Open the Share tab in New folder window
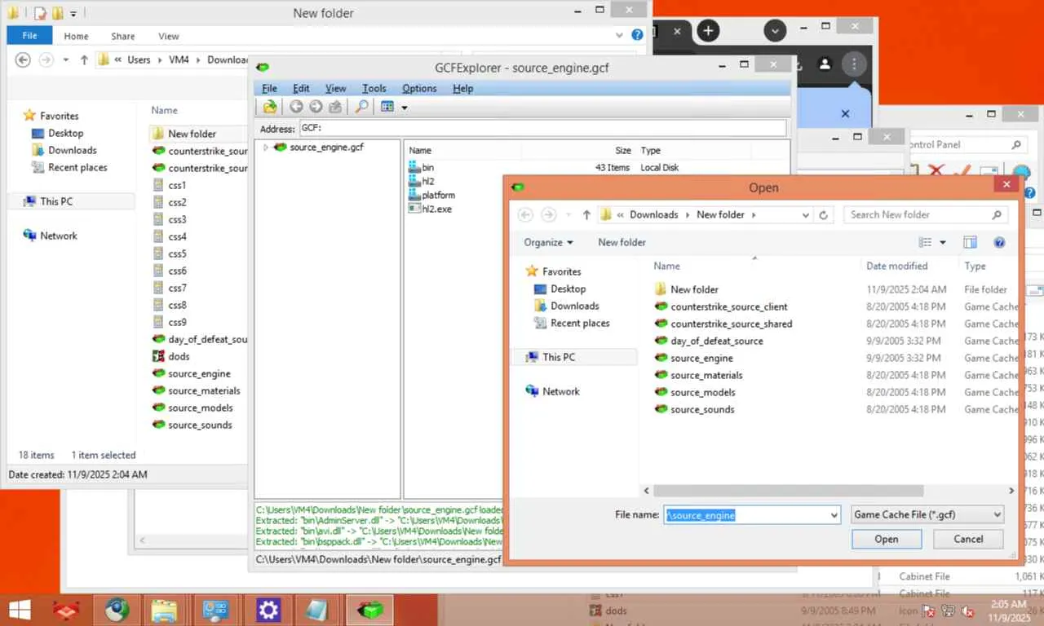Screen dimensions: 1044x626 (x=123, y=36)
